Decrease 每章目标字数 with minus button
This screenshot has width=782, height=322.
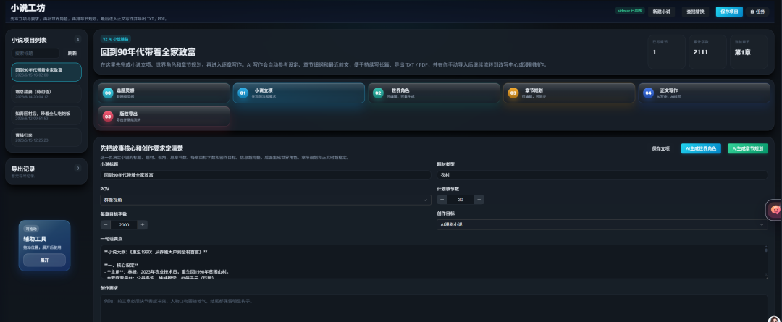pos(106,225)
